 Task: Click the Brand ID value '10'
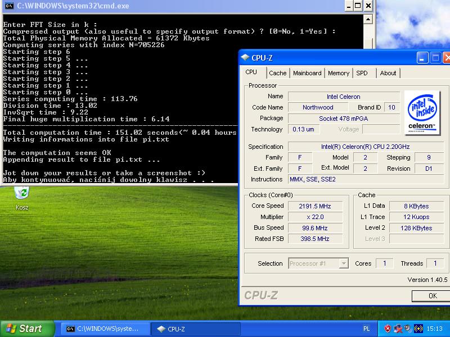tap(391, 107)
